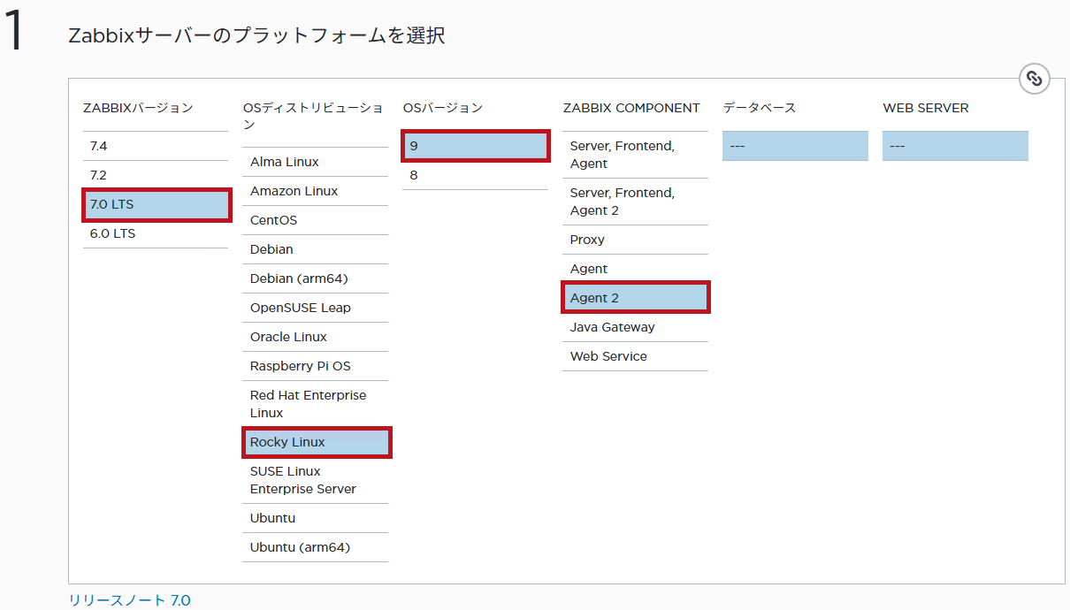Set OS version to 8
This screenshot has width=1070, height=610.
[476, 175]
